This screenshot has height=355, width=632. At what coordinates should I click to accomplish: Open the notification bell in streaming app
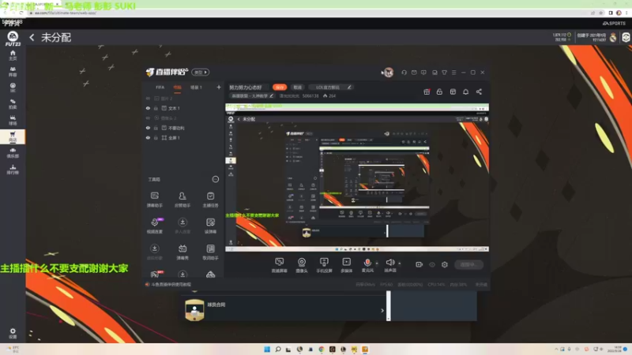coord(465,92)
